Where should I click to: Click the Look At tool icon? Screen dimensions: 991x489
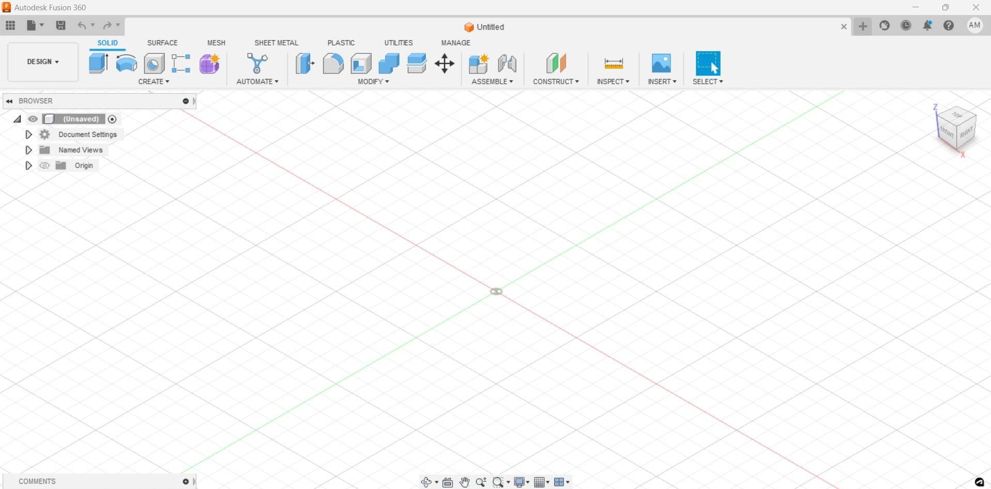448,482
